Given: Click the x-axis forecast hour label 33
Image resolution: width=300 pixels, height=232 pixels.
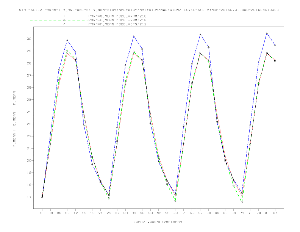Looking at the screenshot, I should pyautogui.click(x=134, y=213).
